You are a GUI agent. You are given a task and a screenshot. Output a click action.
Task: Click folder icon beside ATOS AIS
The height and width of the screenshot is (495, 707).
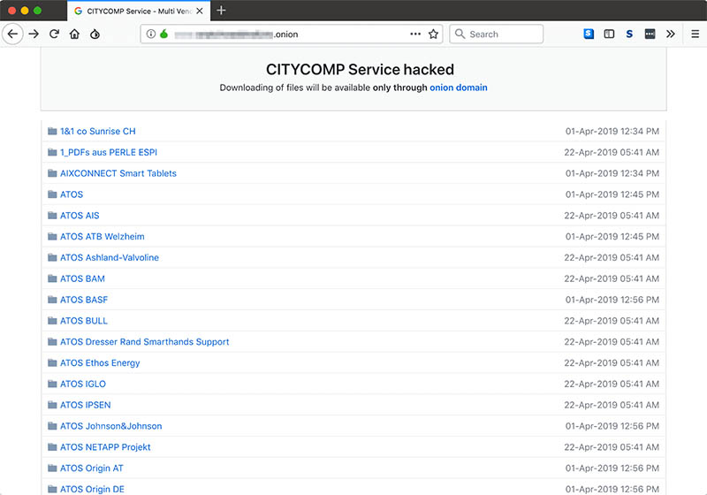(x=52, y=216)
